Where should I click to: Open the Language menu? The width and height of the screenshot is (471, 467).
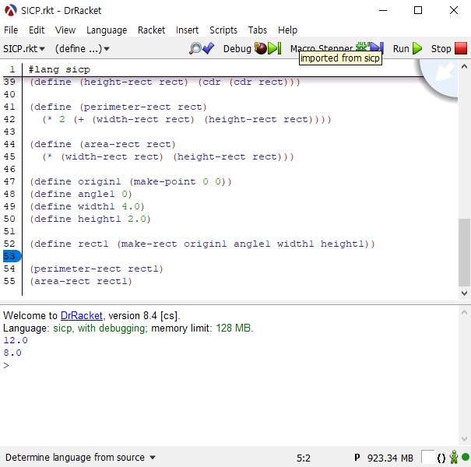(x=107, y=30)
